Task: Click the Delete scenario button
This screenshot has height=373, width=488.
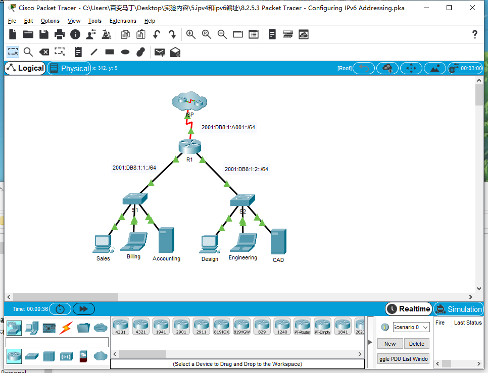Action: click(416, 343)
